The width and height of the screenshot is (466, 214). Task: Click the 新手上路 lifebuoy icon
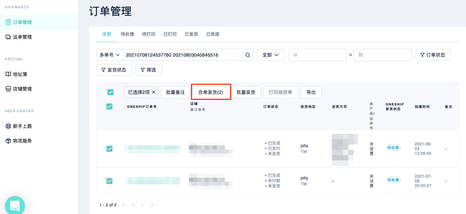pyautogui.click(x=8, y=126)
